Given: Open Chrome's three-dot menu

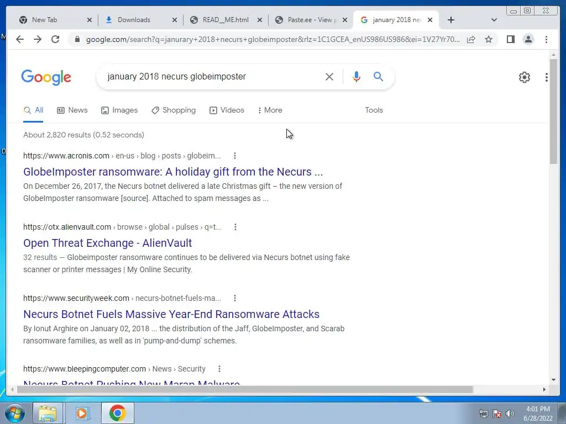Looking at the screenshot, I should coord(546,39).
